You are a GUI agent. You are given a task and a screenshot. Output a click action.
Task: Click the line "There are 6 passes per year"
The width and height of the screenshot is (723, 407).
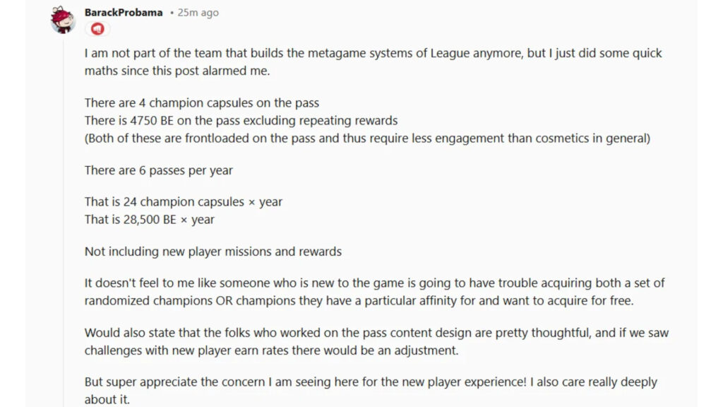click(159, 170)
